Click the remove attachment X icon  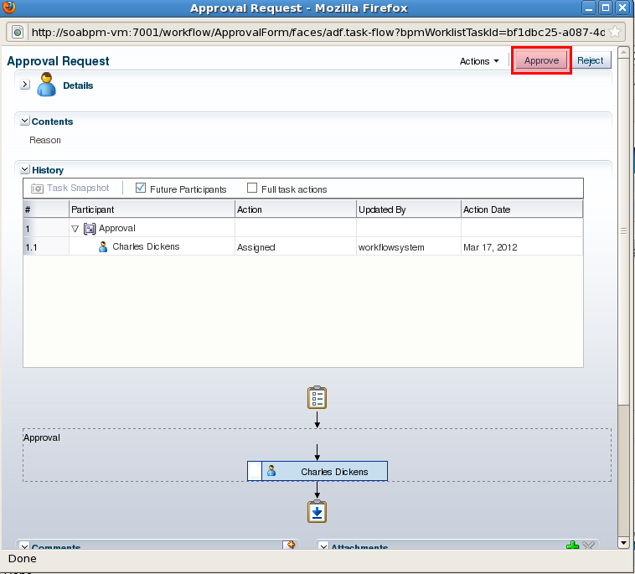588,546
